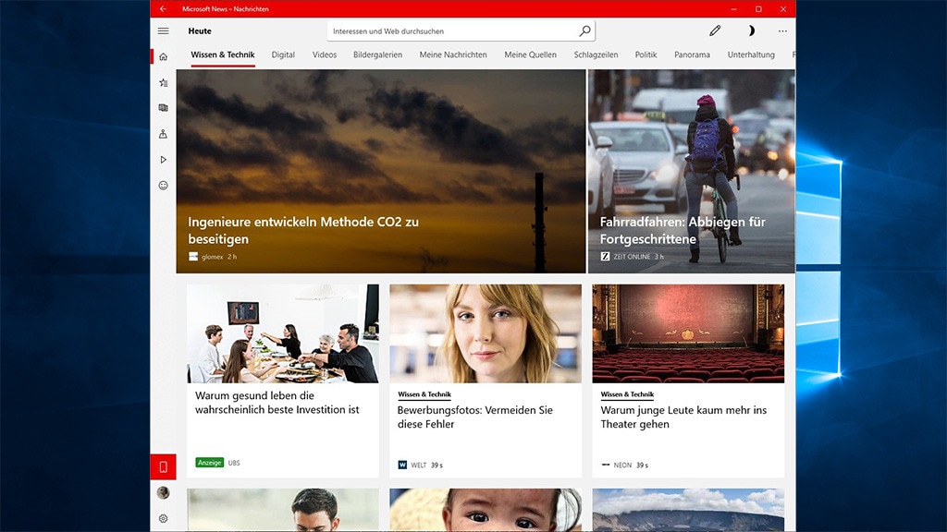The image size is (947, 532).
Task: Open the local news sidebar icon
Action: coord(164,134)
